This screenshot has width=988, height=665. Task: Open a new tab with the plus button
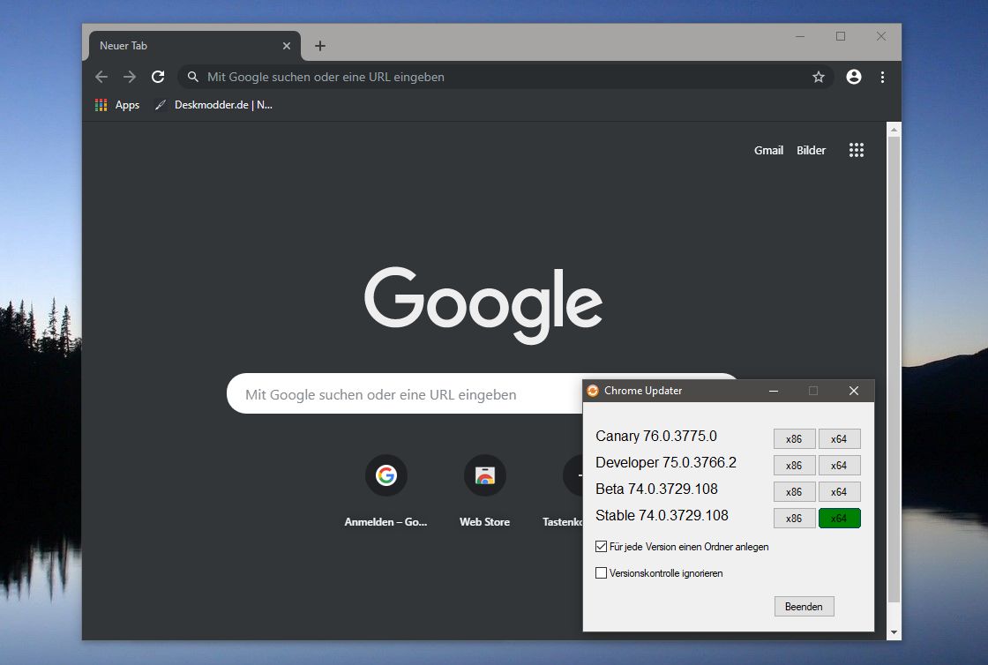[x=320, y=46]
